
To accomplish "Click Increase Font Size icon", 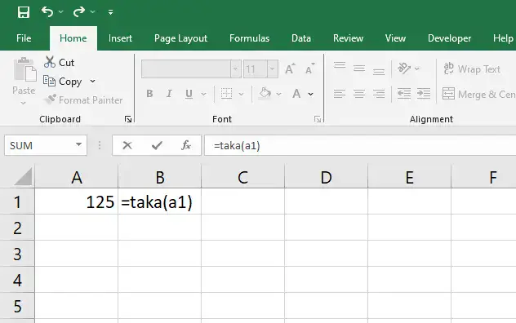I will click(290, 69).
